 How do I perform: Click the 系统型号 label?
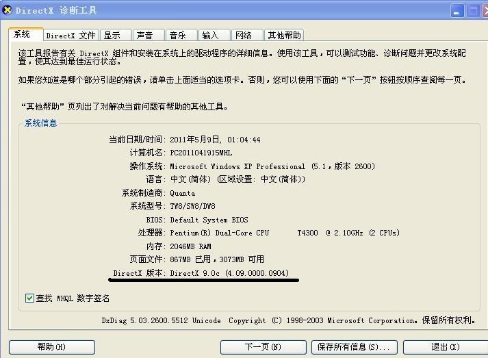pyautogui.click(x=148, y=206)
